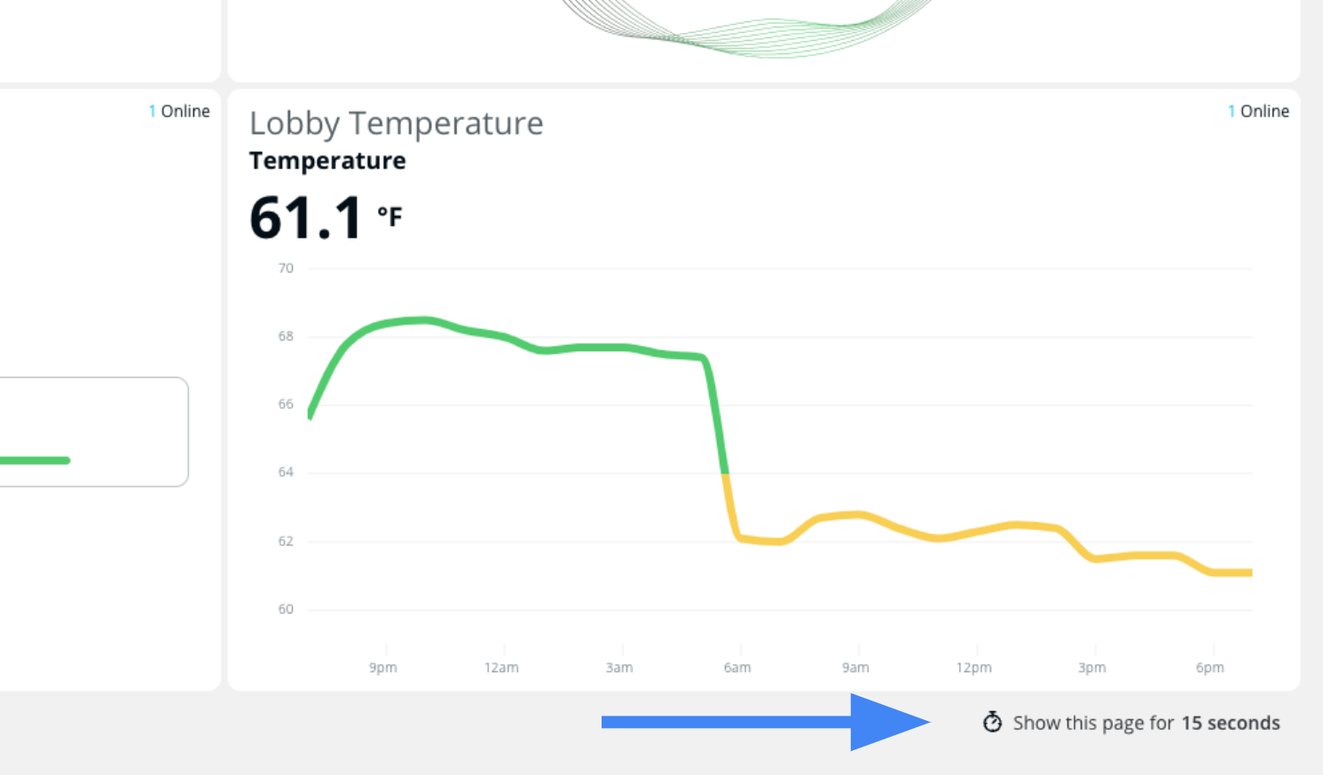Click the green wave graphic in the top card
This screenshot has width=1323, height=775.
pos(754,35)
